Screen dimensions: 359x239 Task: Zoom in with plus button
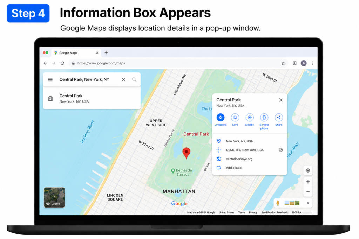tap(308, 182)
